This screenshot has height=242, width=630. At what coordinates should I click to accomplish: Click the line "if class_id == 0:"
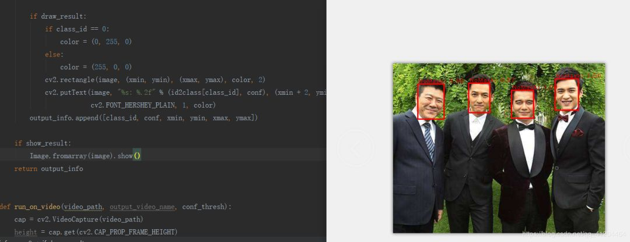(x=77, y=29)
